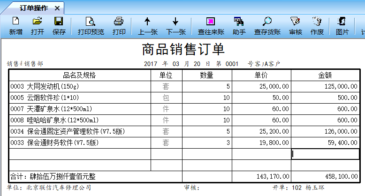The width and height of the screenshot is (365, 196).
Task: Click the 销售部 department field
Action: pyautogui.click(x=33, y=64)
